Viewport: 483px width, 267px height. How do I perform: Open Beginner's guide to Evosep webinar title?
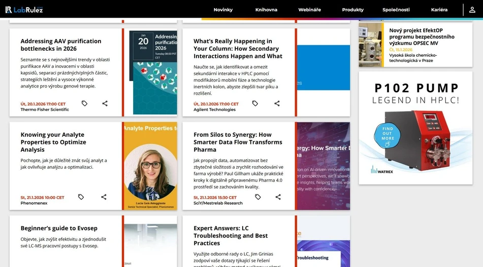[x=59, y=228]
